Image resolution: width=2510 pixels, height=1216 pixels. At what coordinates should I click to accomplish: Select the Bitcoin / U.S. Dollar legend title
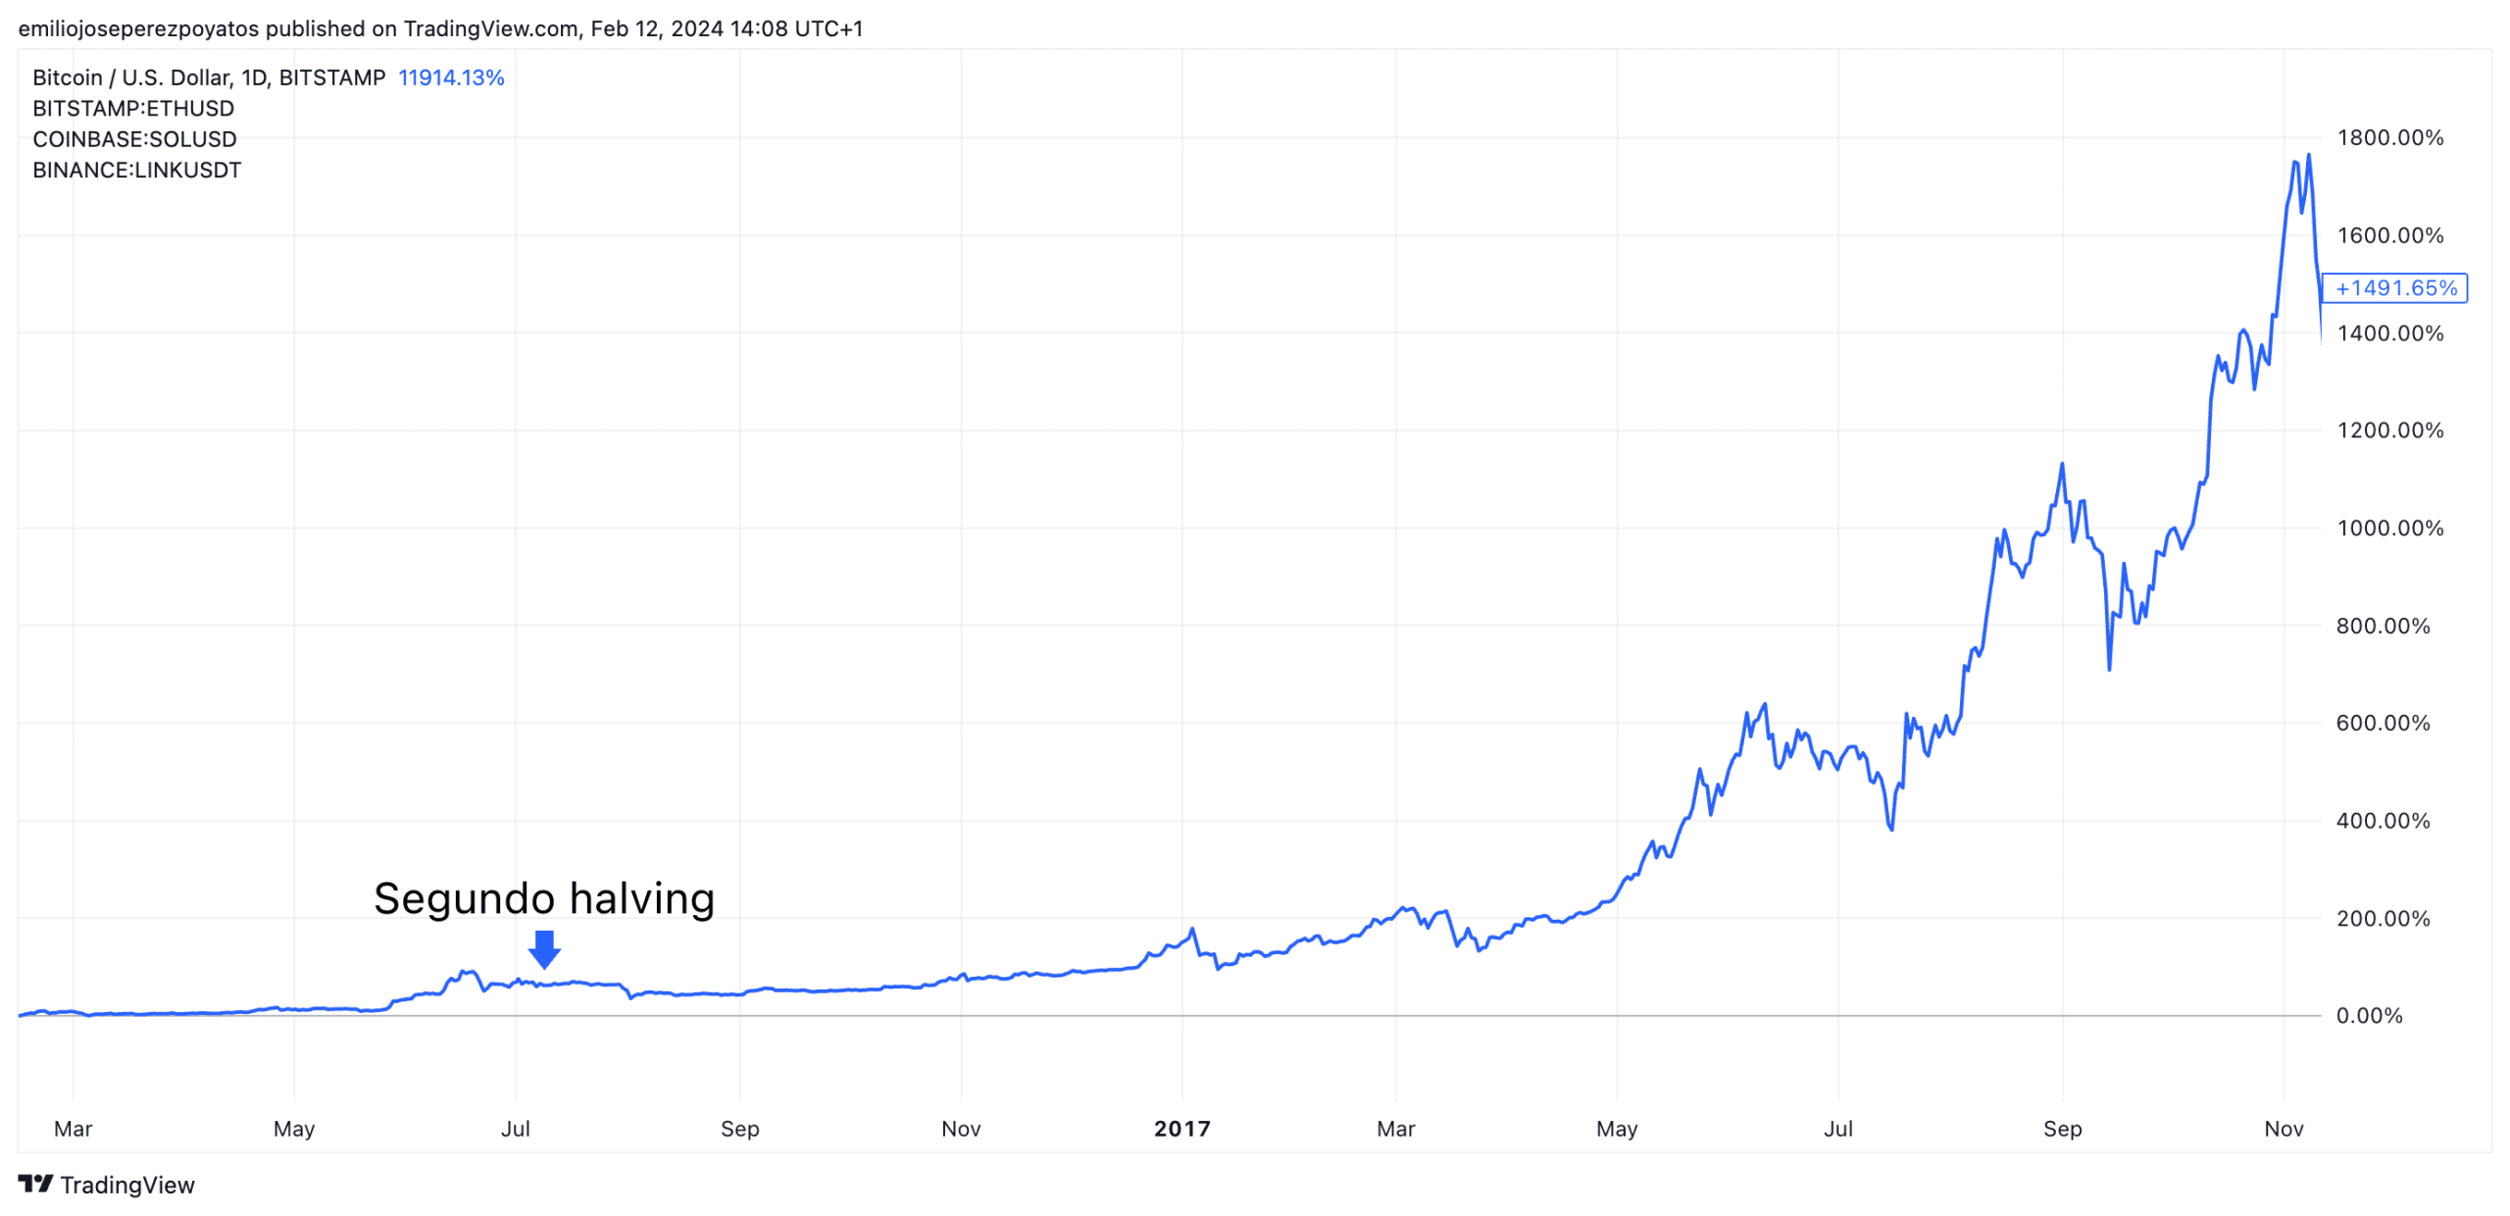coord(209,77)
